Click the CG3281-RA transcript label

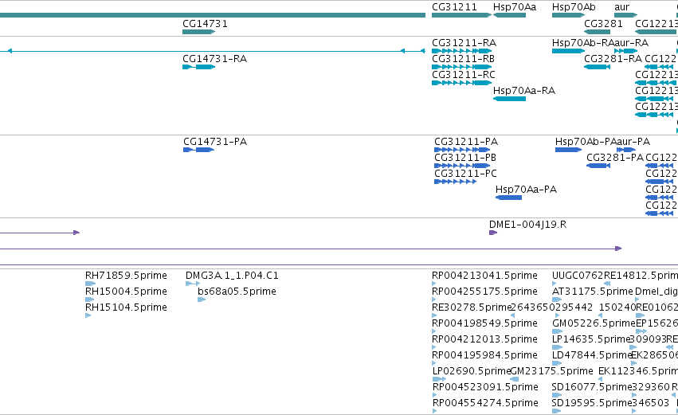coord(613,59)
